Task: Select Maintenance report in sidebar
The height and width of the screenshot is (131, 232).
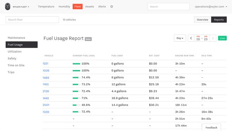Action: pyautogui.click(x=16, y=38)
